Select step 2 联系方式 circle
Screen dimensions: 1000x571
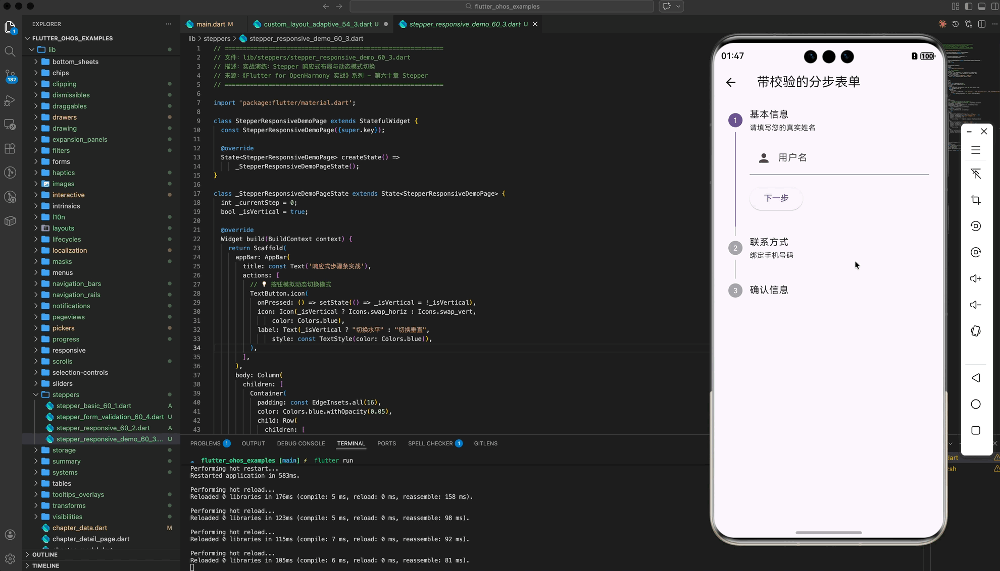coord(735,248)
